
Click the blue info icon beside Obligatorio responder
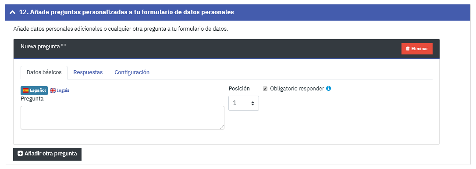328,89
